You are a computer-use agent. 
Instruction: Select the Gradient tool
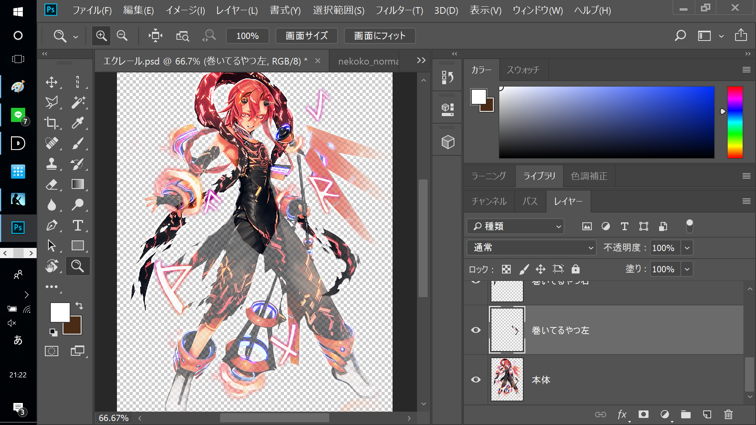78,184
